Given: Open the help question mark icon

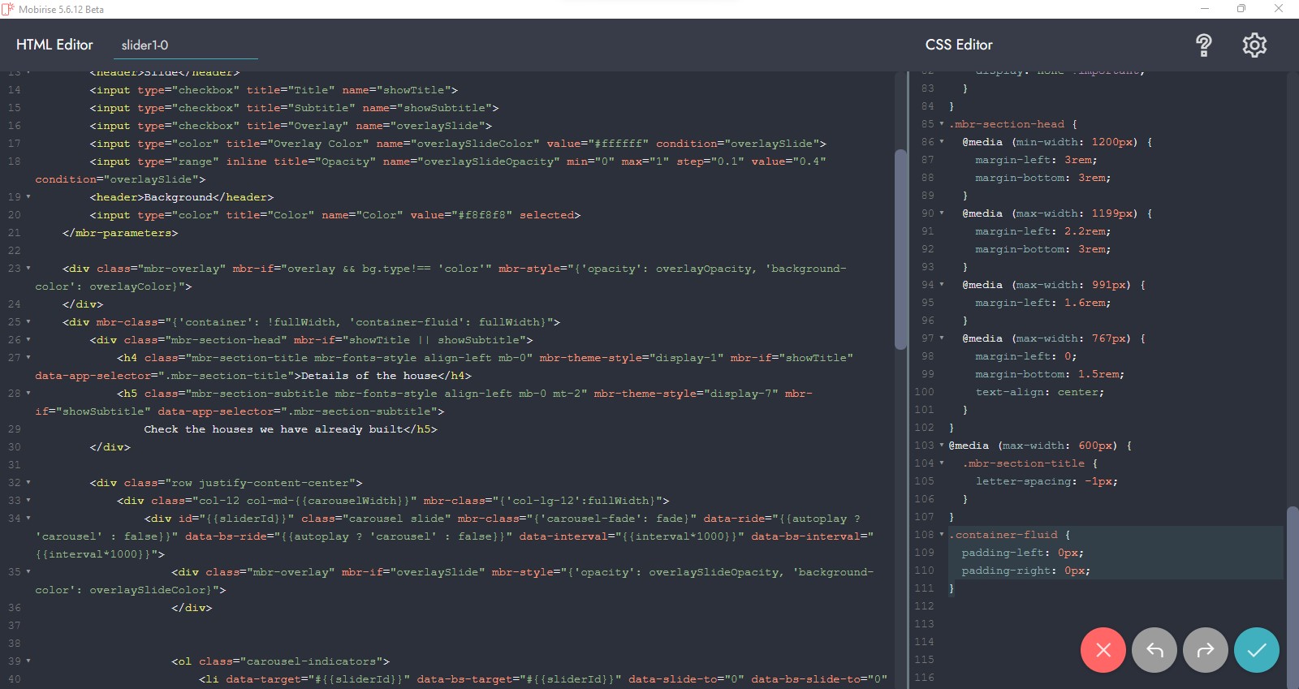Looking at the screenshot, I should coord(1203,45).
